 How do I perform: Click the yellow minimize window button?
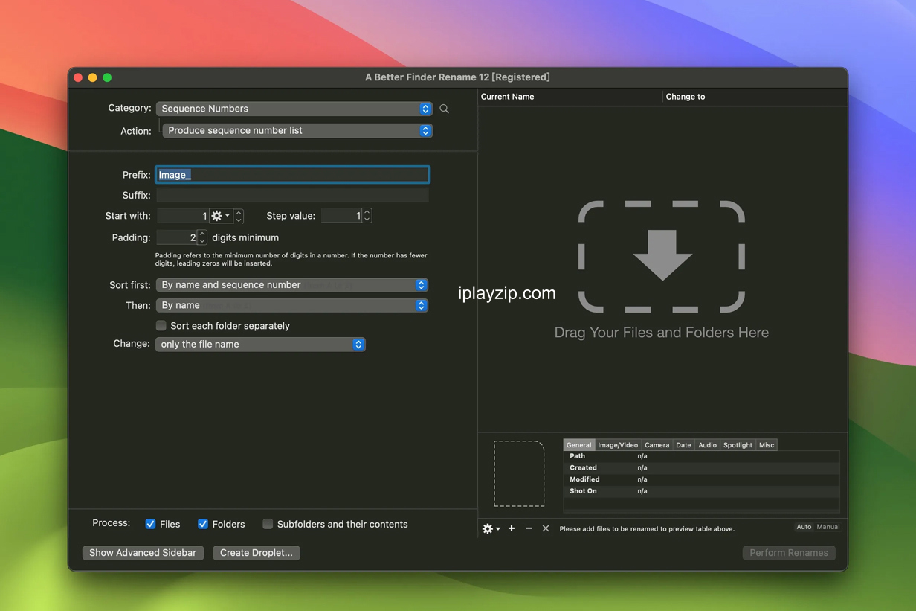(92, 77)
